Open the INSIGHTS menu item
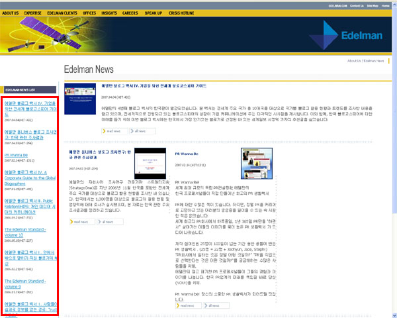Viewport: 397px width, 318px height. pos(109,13)
